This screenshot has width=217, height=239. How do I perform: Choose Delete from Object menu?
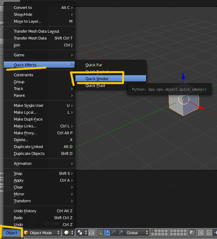pos(39,140)
